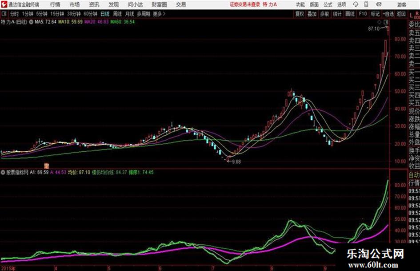Click the 标记 mark toolbar button
The height and width of the screenshot is (271, 420).
375,14
